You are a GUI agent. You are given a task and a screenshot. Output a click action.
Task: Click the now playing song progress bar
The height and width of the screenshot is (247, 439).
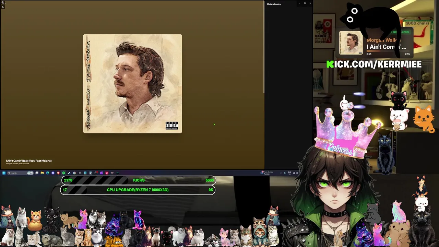388,51
